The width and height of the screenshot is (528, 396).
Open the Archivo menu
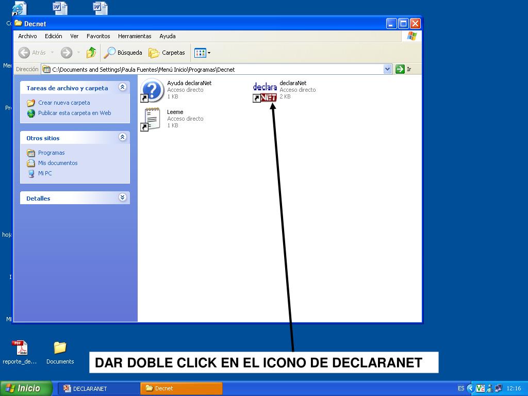[28, 36]
